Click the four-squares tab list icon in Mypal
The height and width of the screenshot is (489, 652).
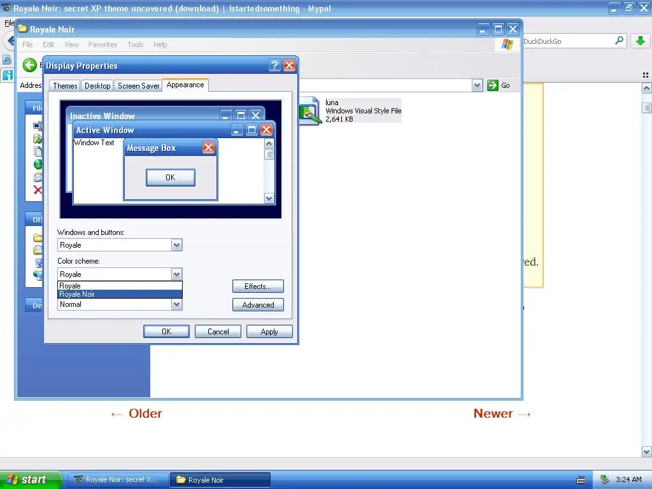coord(646,75)
